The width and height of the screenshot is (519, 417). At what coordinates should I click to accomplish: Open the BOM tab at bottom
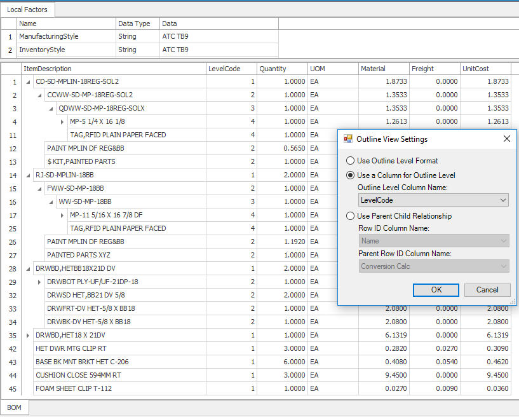click(x=15, y=407)
